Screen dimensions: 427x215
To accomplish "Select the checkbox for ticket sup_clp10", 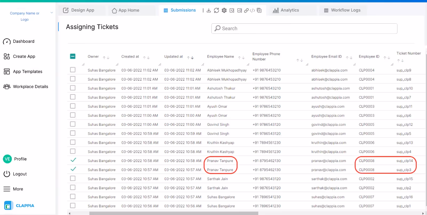I will pyautogui.click(x=73, y=88).
